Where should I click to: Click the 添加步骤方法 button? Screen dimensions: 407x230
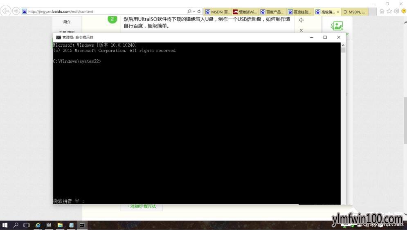tap(142, 207)
